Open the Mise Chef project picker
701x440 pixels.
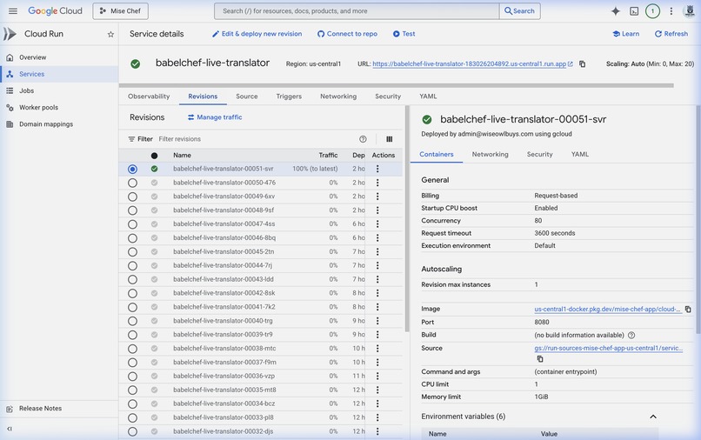[120, 11]
